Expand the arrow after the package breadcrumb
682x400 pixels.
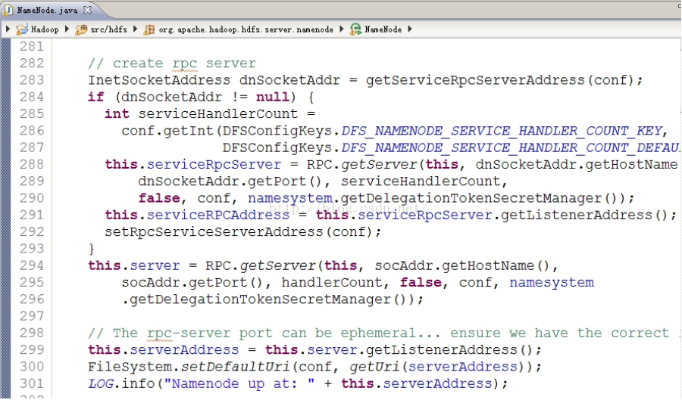pyautogui.click(x=342, y=29)
